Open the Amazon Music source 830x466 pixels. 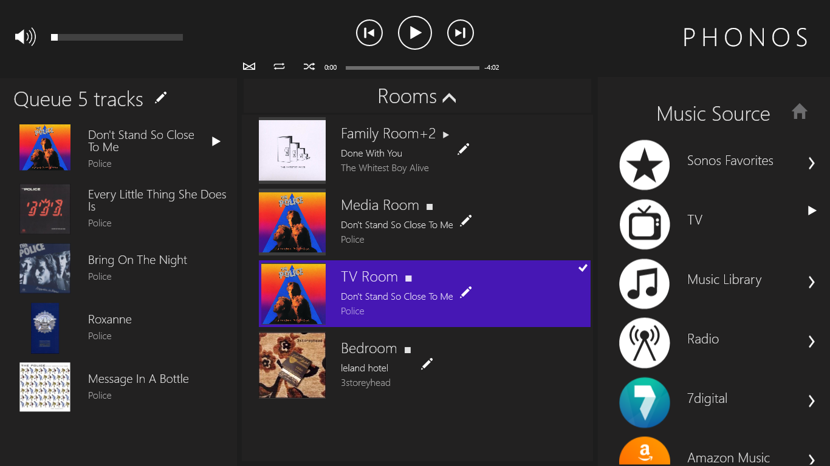click(x=729, y=458)
